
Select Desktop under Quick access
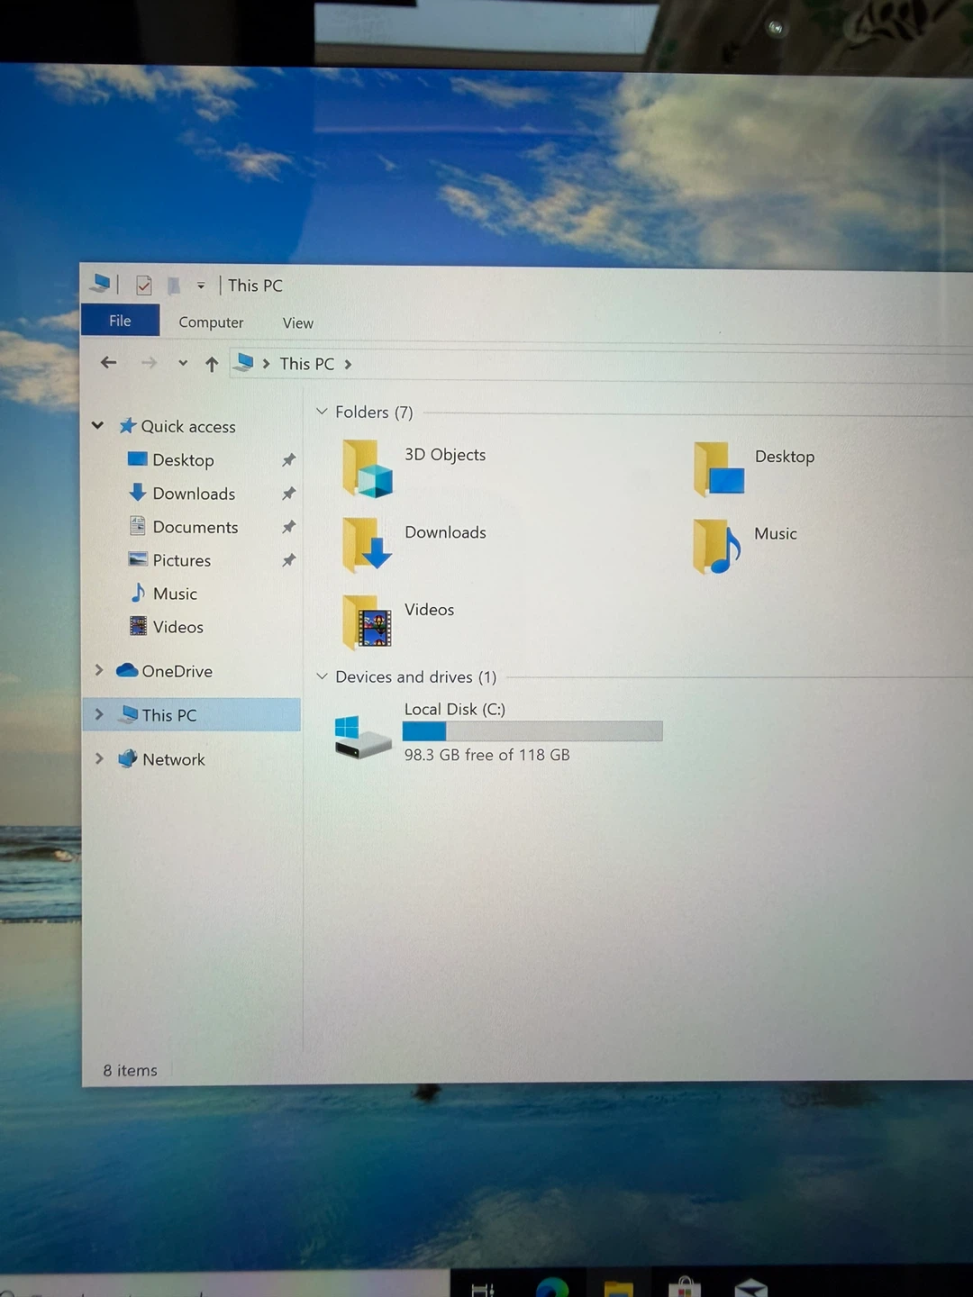pyautogui.click(x=171, y=459)
